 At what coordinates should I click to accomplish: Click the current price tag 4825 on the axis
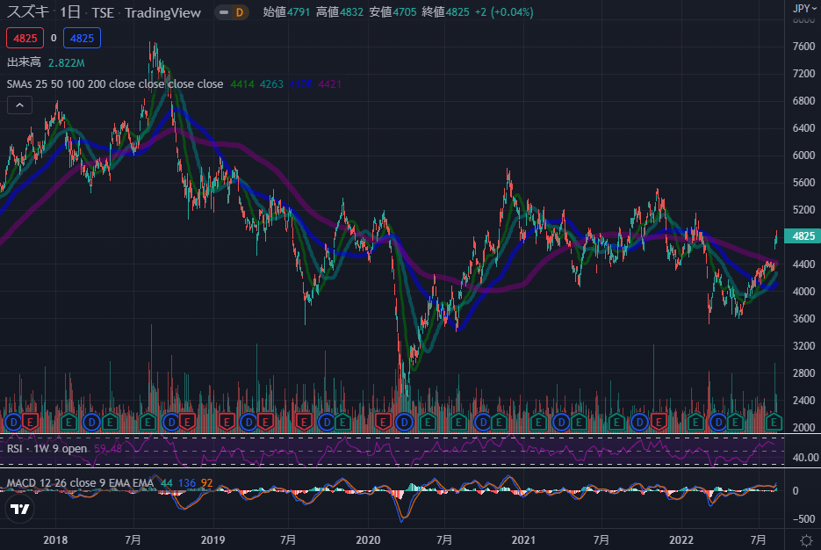coord(803,236)
